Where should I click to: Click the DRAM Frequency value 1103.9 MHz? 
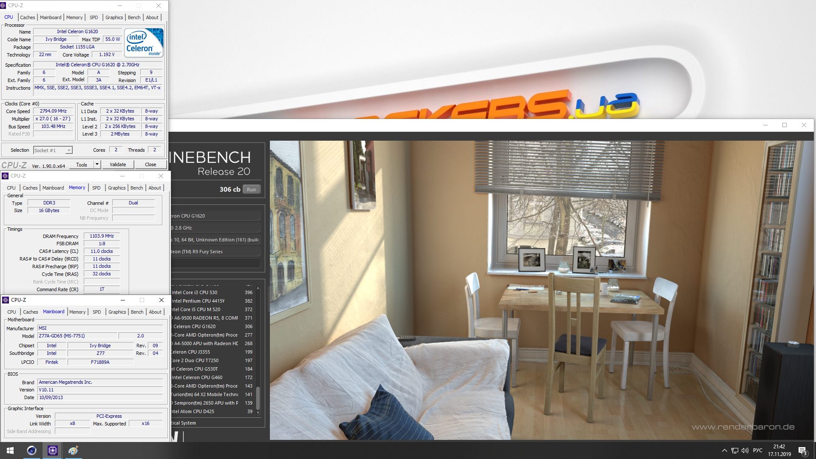coord(102,236)
